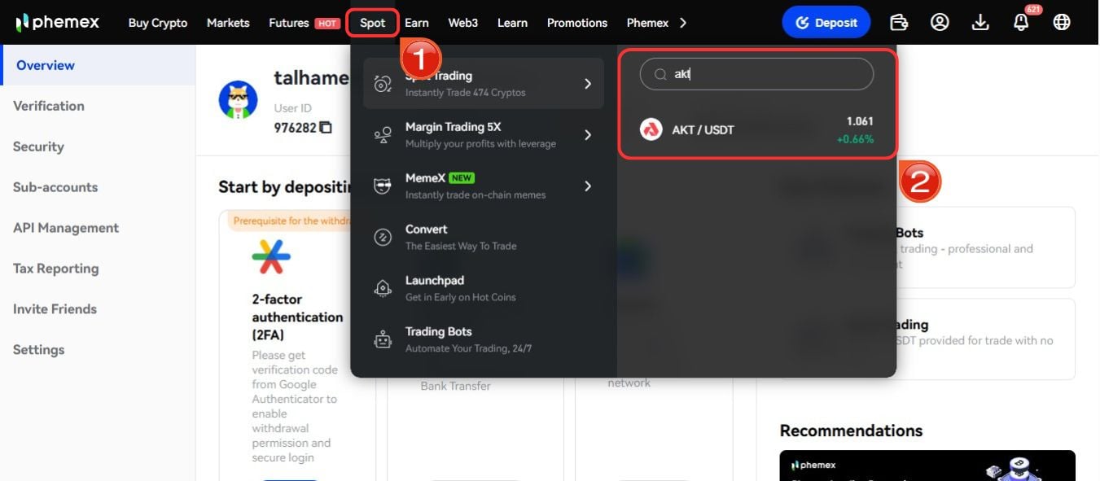Click the Bank Transfer label
1100x481 pixels.
(x=455, y=386)
